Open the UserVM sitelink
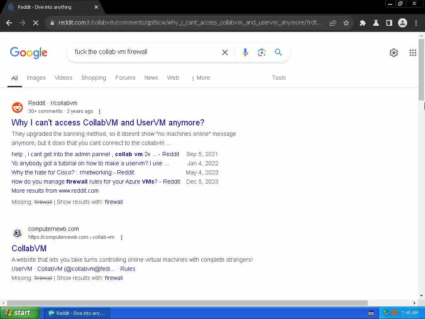 pyautogui.click(x=22, y=269)
